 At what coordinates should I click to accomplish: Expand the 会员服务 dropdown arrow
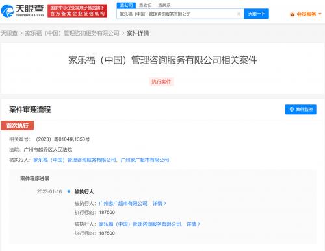[320, 14]
